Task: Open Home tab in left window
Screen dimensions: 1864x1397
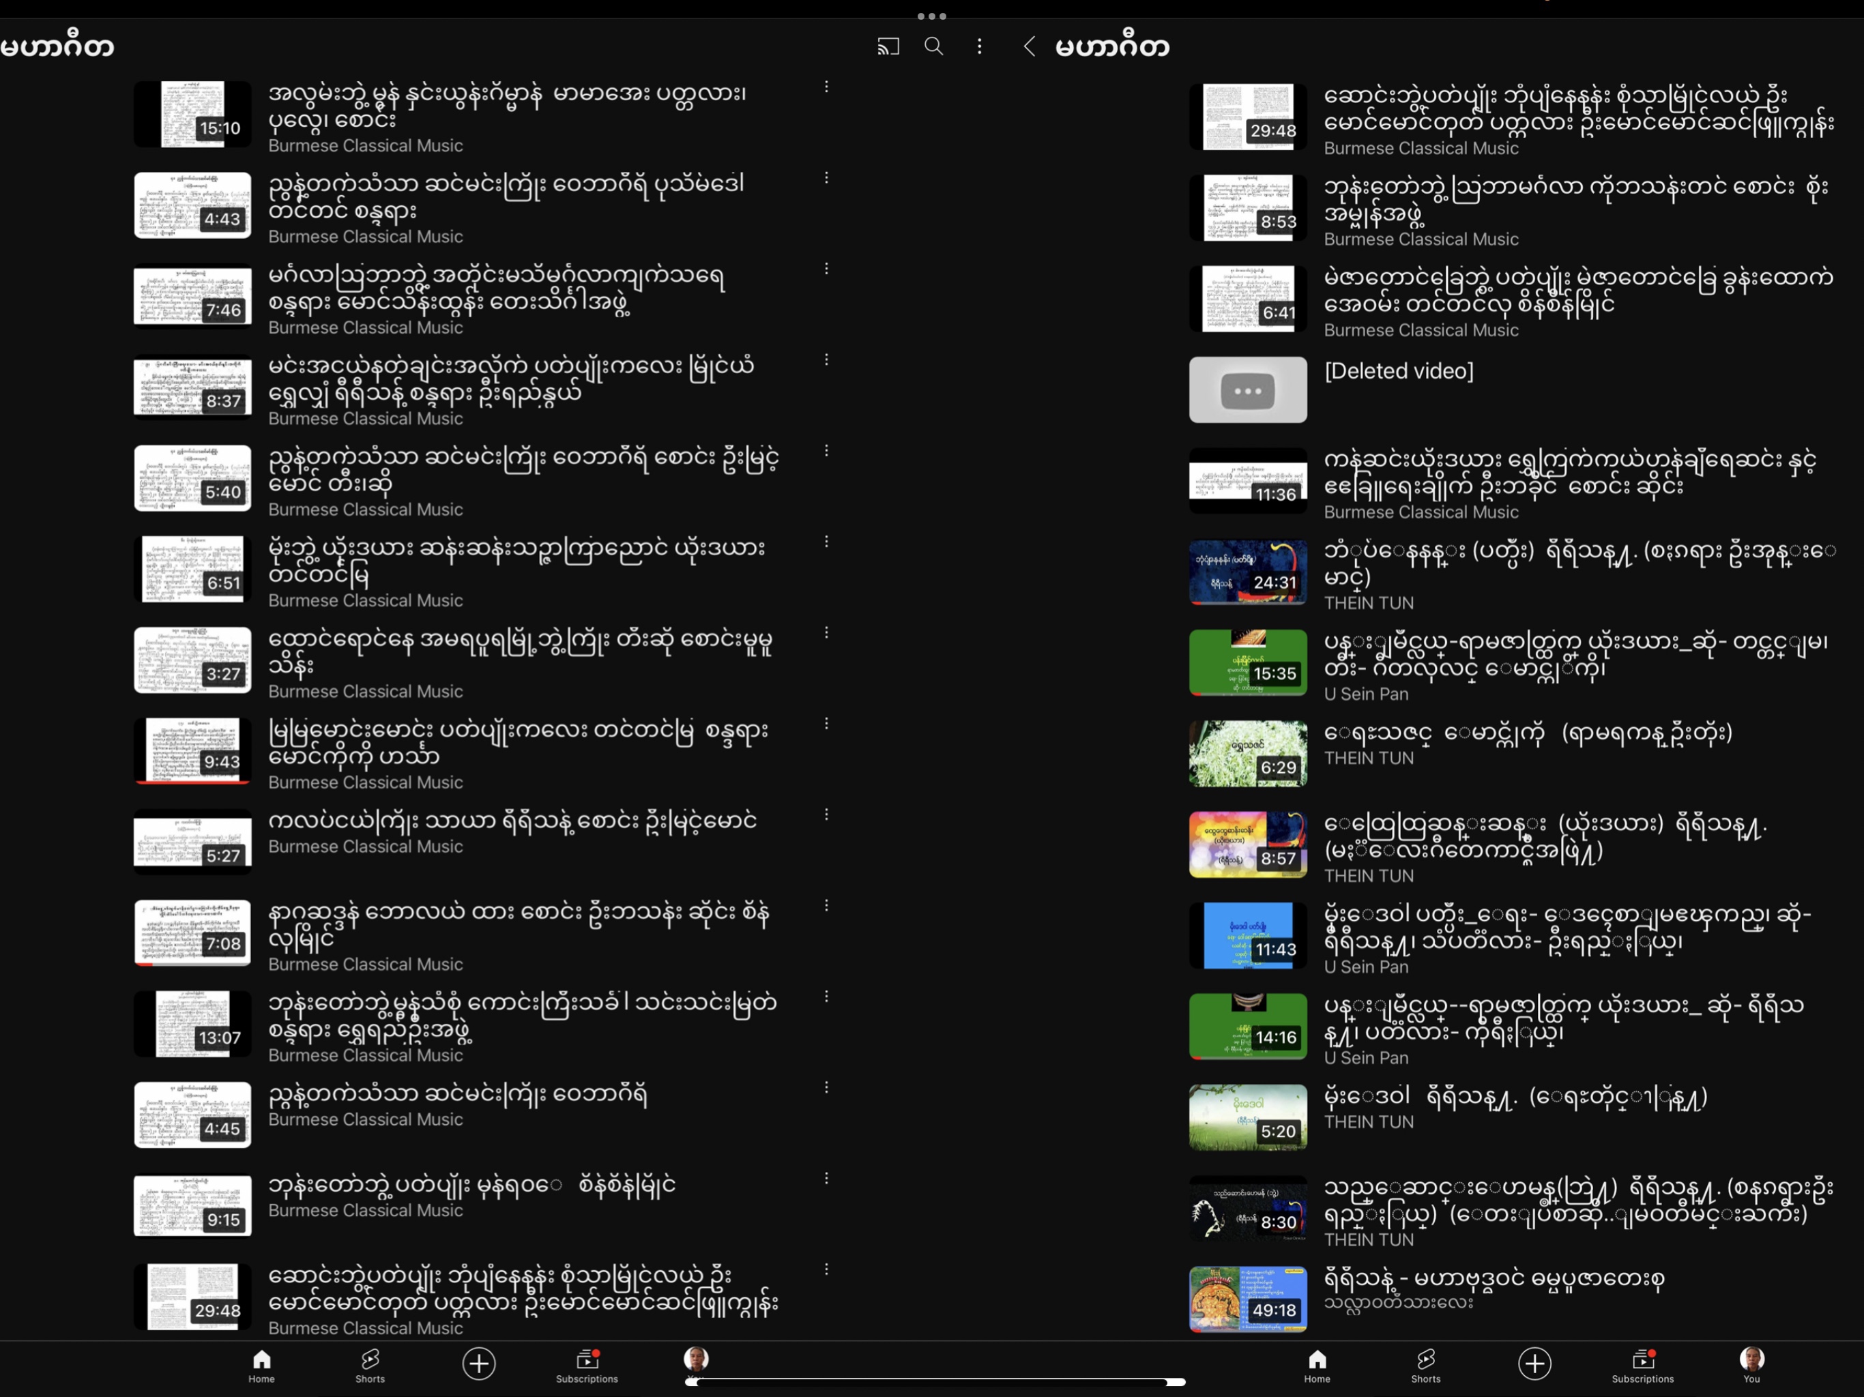Action: pos(261,1365)
